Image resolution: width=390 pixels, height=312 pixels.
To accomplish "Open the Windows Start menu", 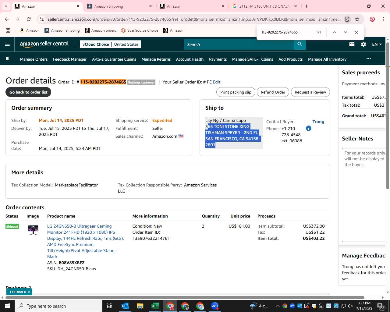I will coord(7,306).
